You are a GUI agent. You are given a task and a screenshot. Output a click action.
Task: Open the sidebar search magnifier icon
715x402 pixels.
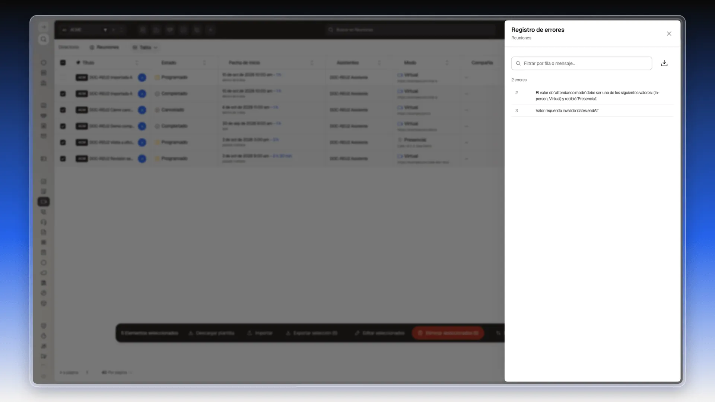click(x=44, y=39)
